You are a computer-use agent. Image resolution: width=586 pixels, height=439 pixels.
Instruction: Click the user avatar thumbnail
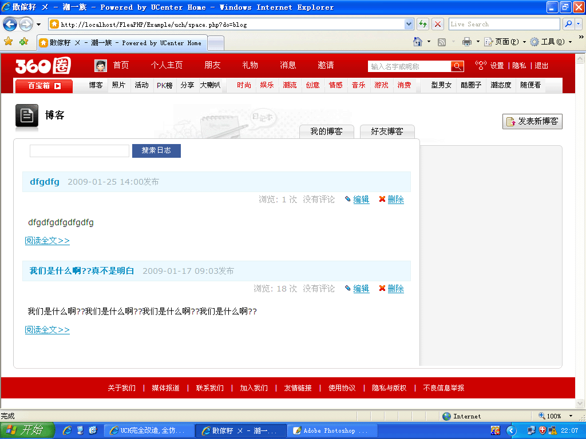(101, 66)
